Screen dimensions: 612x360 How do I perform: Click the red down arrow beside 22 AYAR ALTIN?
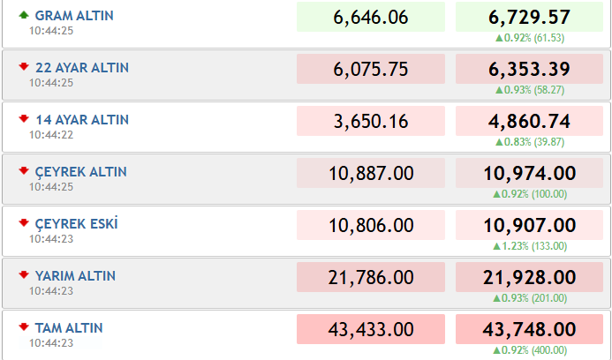pos(24,67)
